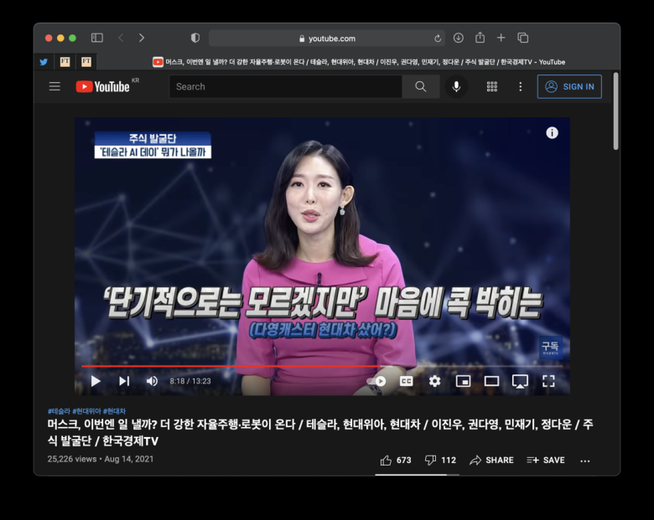Open AirPlay options

coord(520,381)
